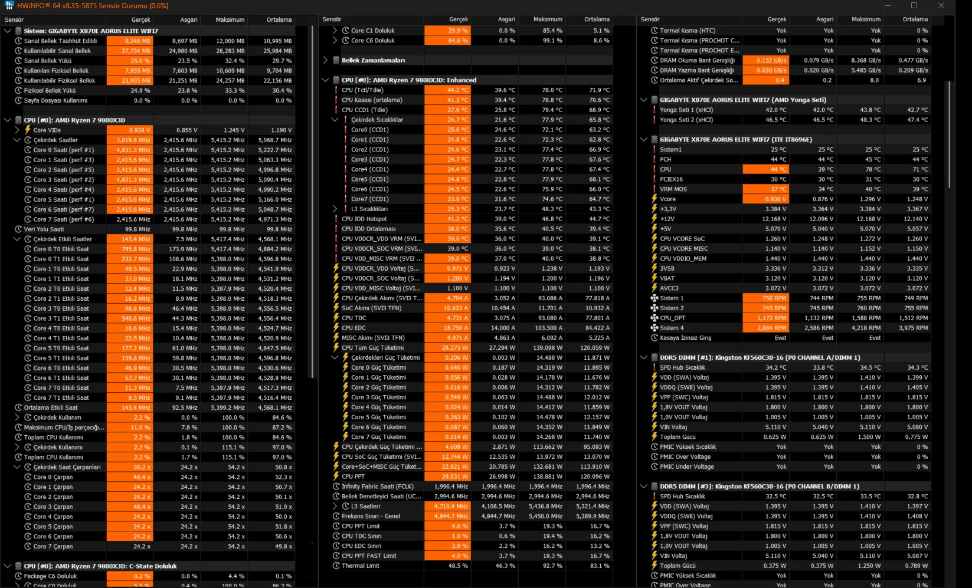Click the thermometer icon next to VRM MOS
The width and height of the screenshot is (972, 588).
654,189
